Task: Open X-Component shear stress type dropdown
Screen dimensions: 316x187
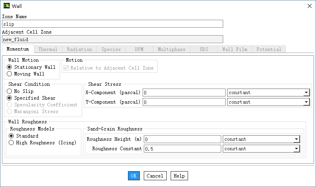Action: pyautogui.click(x=268, y=93)
